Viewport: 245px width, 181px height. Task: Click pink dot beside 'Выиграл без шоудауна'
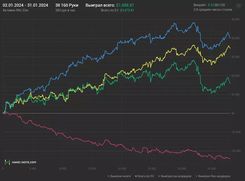click(198, 176)
